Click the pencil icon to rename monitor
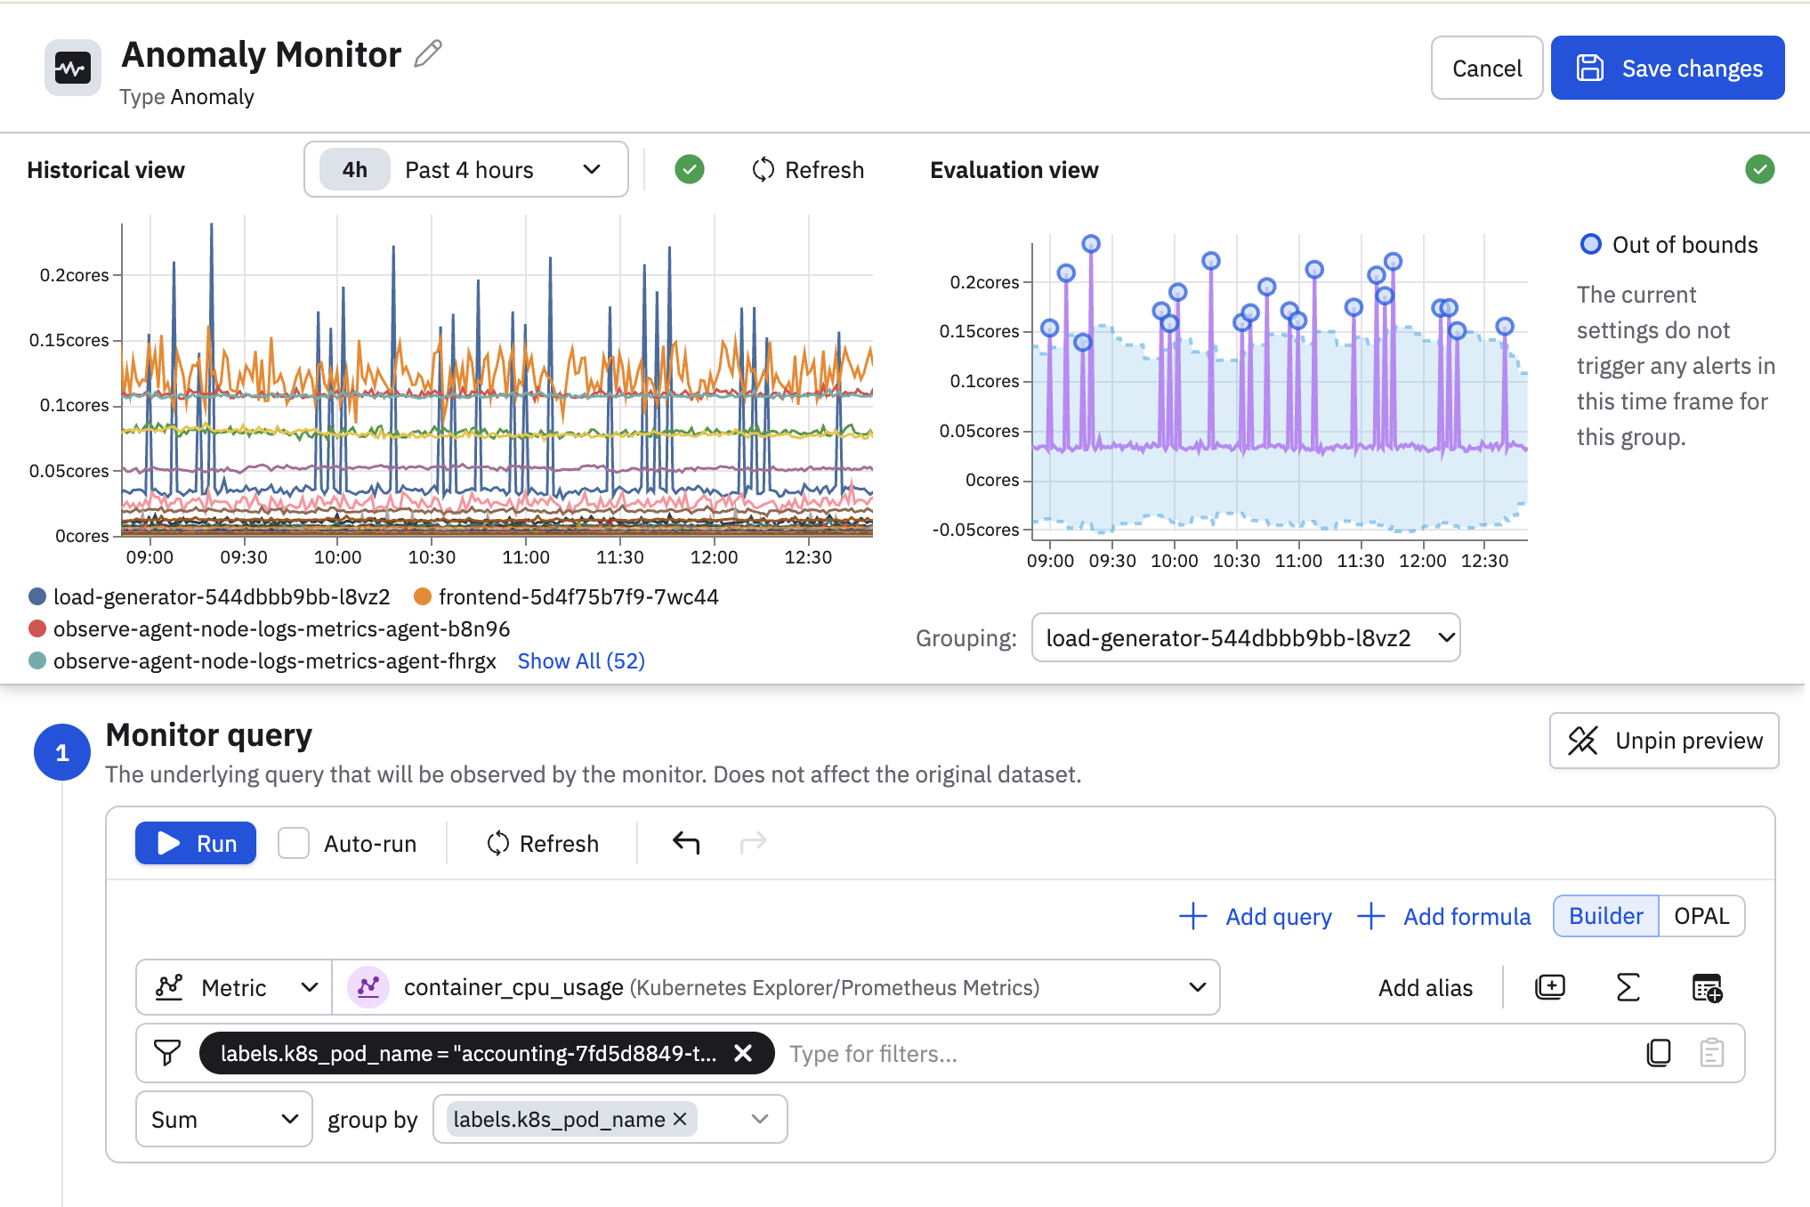Image resolution: width=1810 pixels, height=1207 pixels. point(428,54)
